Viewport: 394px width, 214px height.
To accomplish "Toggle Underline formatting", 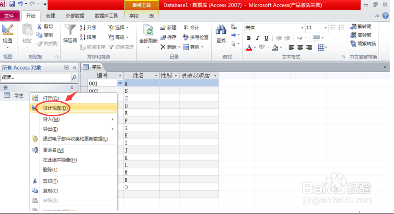I will click(266, 38).
